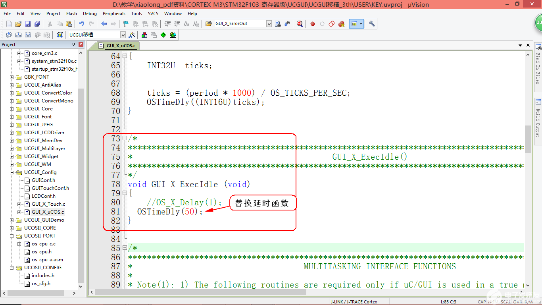This screenshot has height=305, width=542.
Task: Click the Save All icon
Action: click(37, 24)
